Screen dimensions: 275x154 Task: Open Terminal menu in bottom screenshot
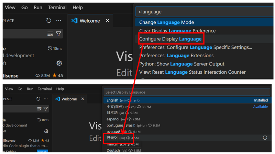click(x=45, y=89)
